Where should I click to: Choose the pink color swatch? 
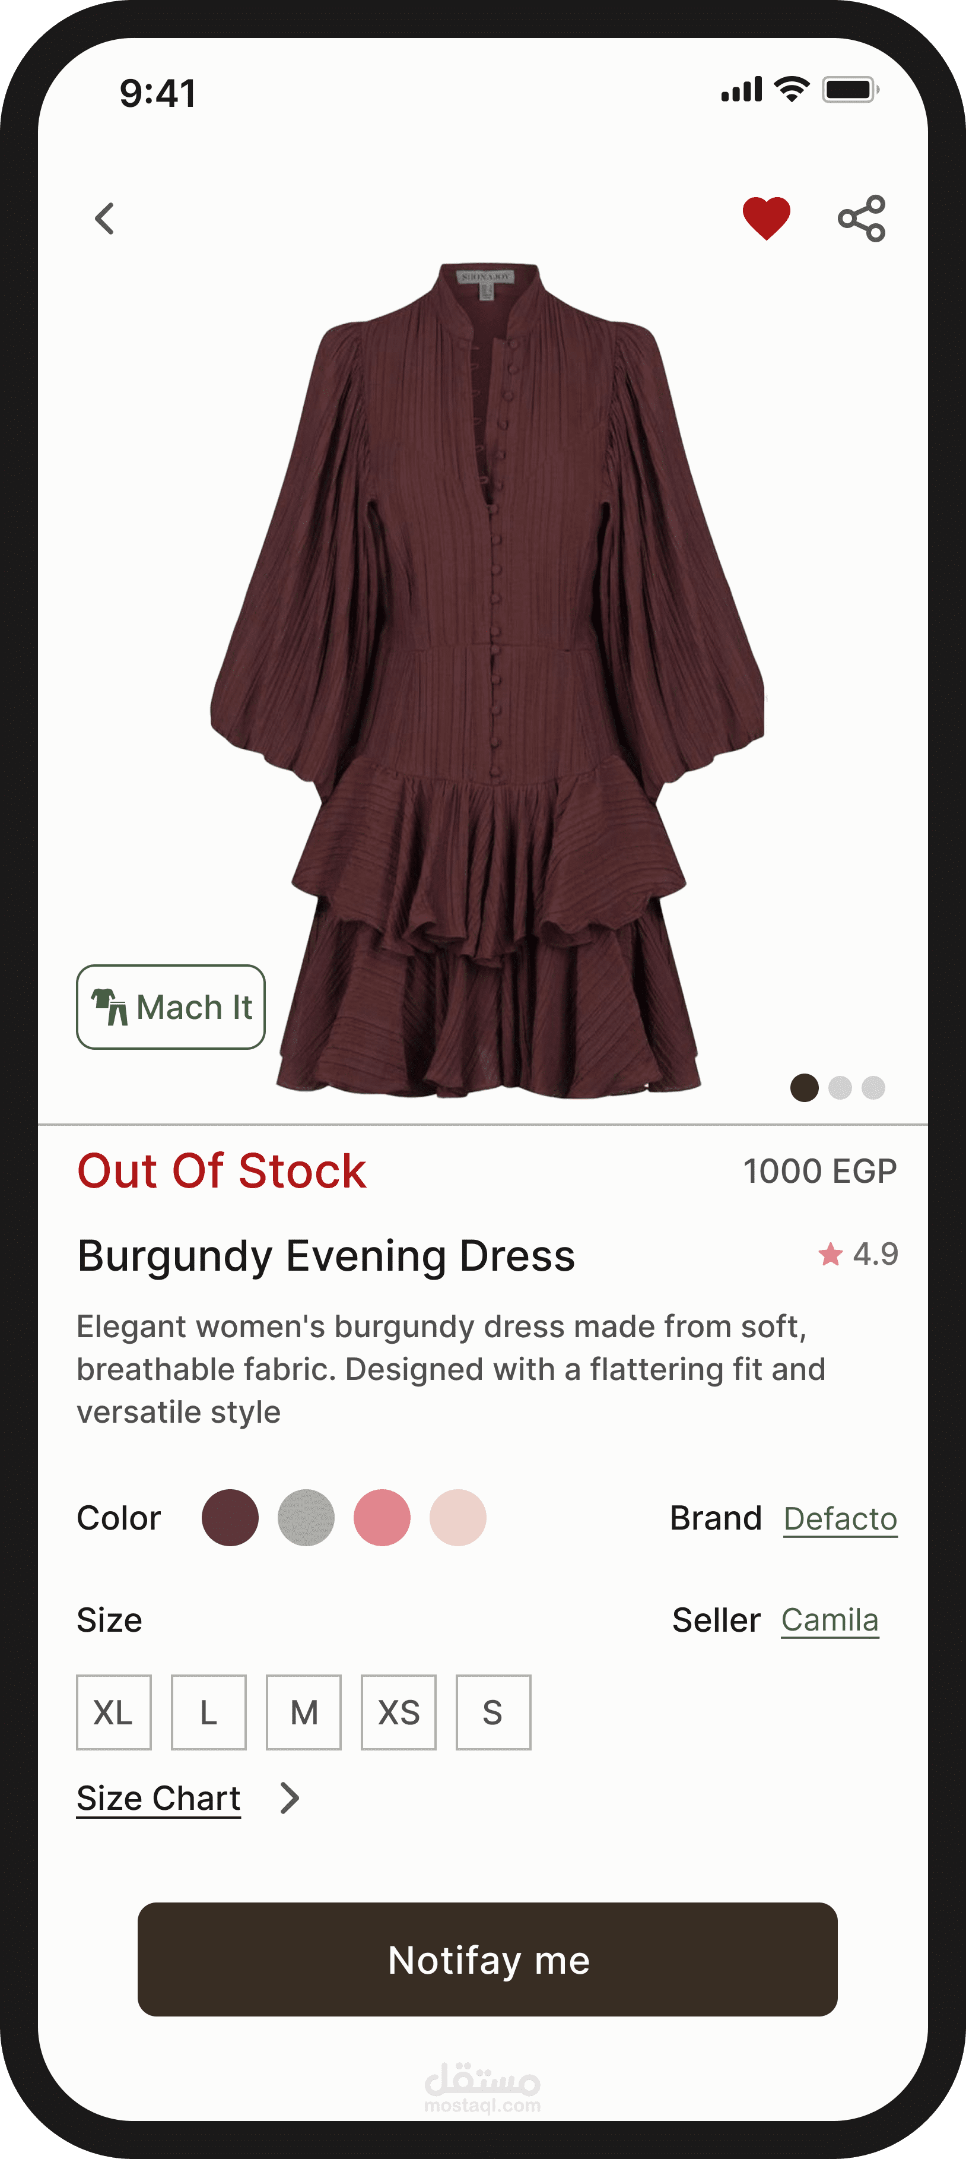point(382,1518)
